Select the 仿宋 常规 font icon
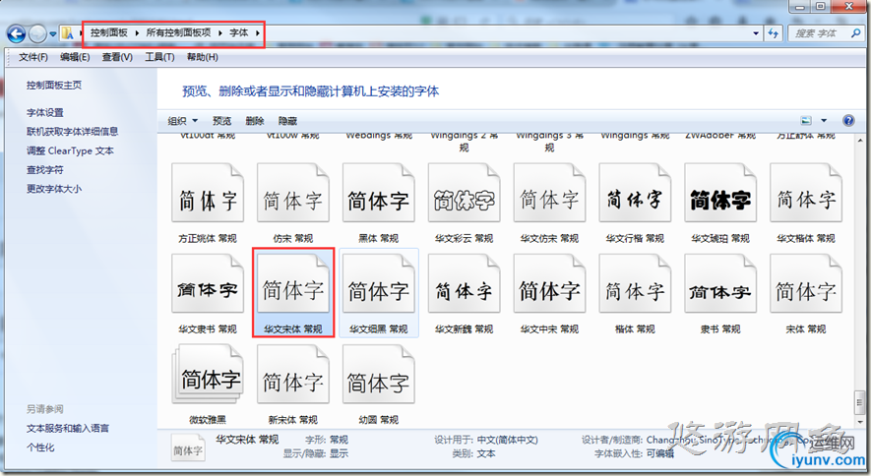Image resolution: width=871 pixels, height=476 pixels. coord(293,193)
